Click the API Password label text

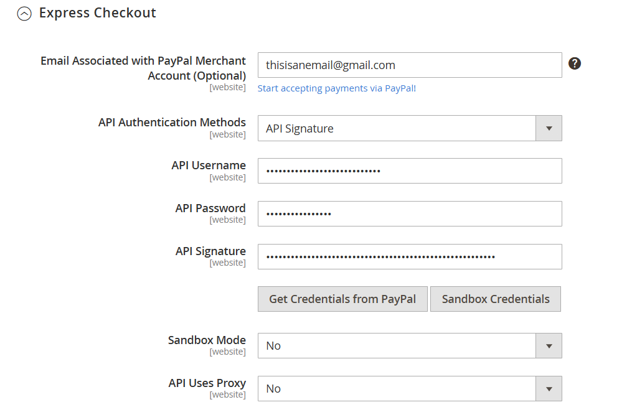(x=210, y=208)
